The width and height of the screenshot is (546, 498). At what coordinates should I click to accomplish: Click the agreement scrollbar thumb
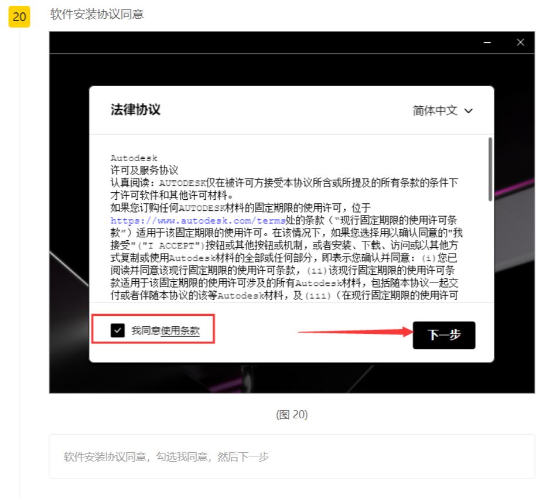(490, 170)
